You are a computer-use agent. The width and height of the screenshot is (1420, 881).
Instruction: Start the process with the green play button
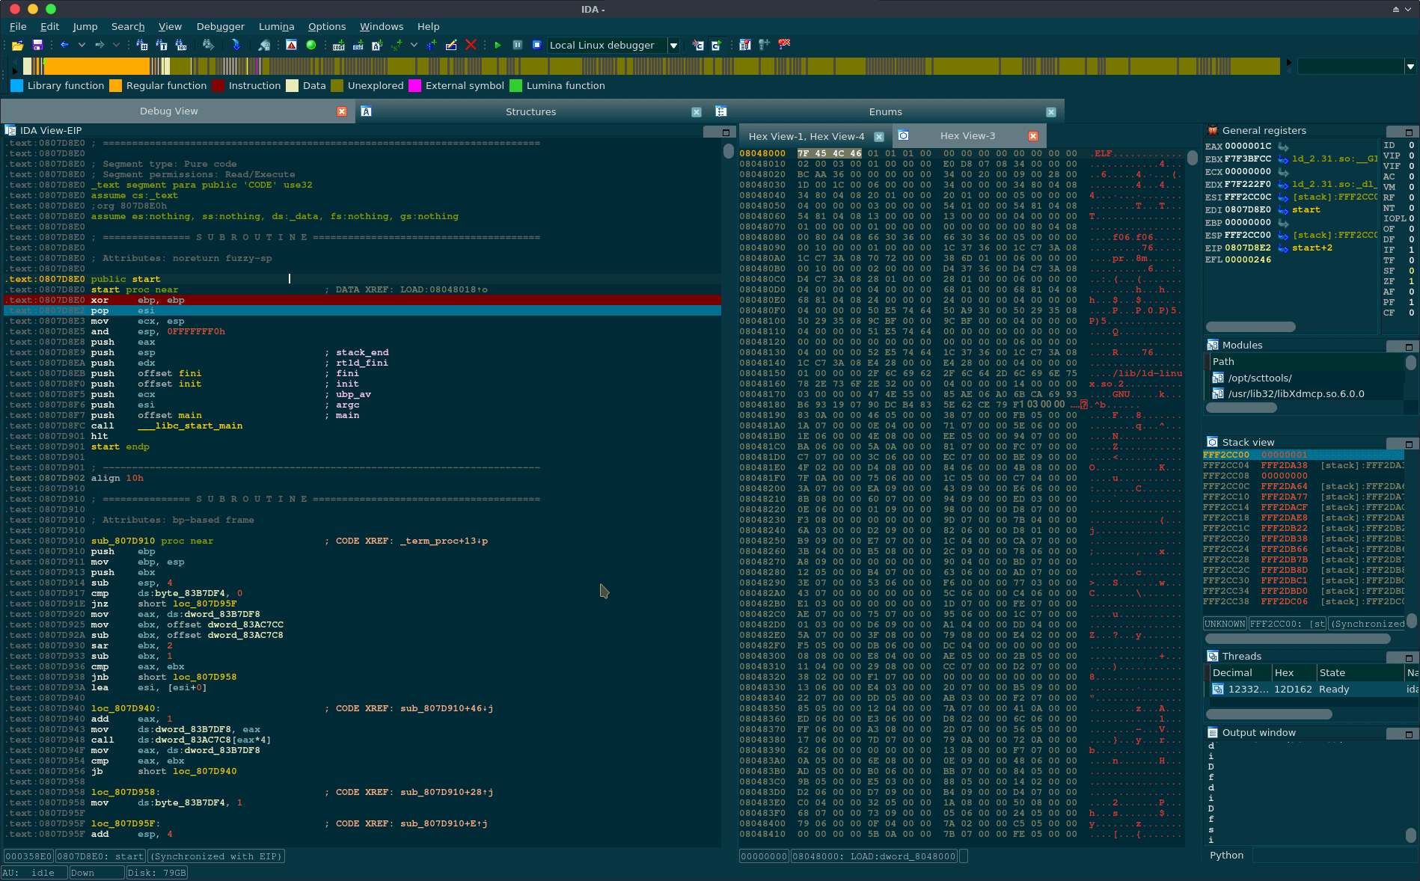(498, 45)
